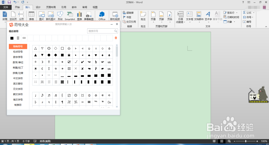This screenshot has height=145, width=269.
Task: Add a comment (批注)
Action: (143, 16)
